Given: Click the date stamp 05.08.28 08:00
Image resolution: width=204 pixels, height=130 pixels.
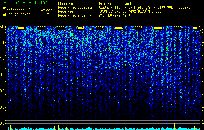Looking at the screenshot, I should (17, 15).
